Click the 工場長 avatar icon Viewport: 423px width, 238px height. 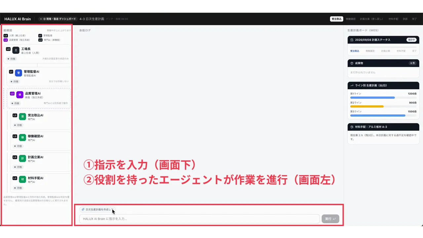(x=16, y=50)
